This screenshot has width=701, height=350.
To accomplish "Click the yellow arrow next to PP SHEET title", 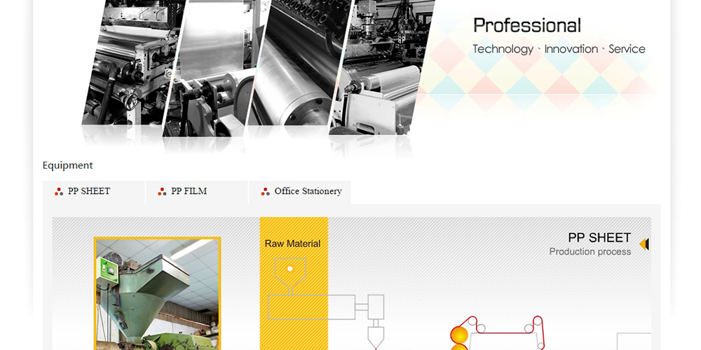I will coord(644,244).
